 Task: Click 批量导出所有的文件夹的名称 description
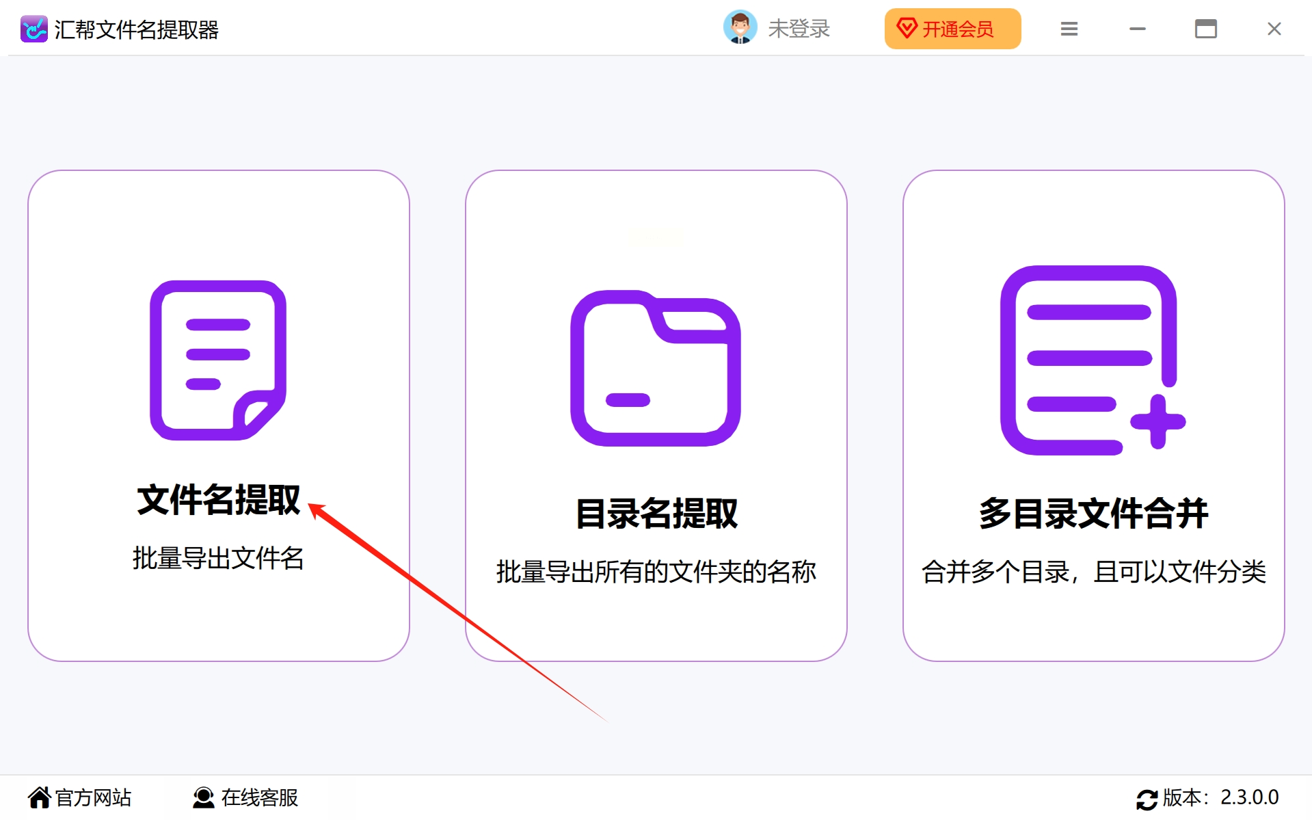[656, 572]
